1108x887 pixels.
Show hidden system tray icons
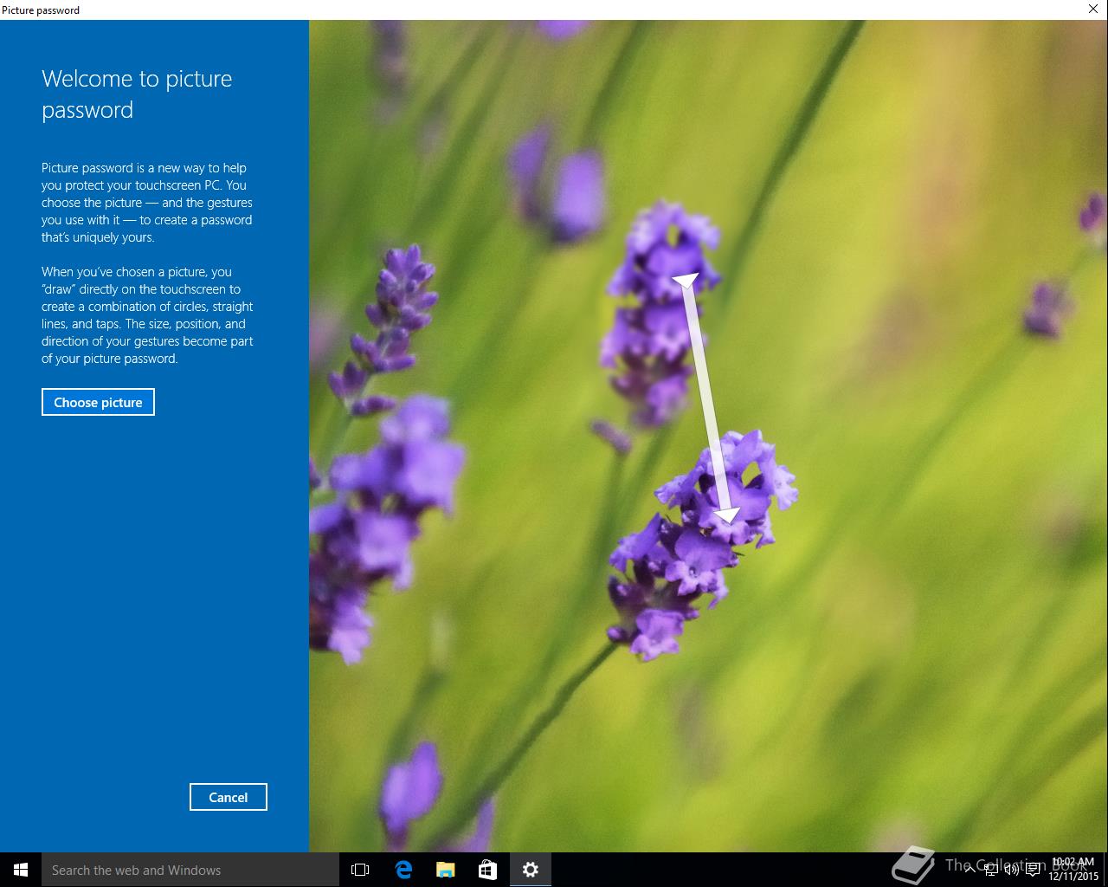970,870
